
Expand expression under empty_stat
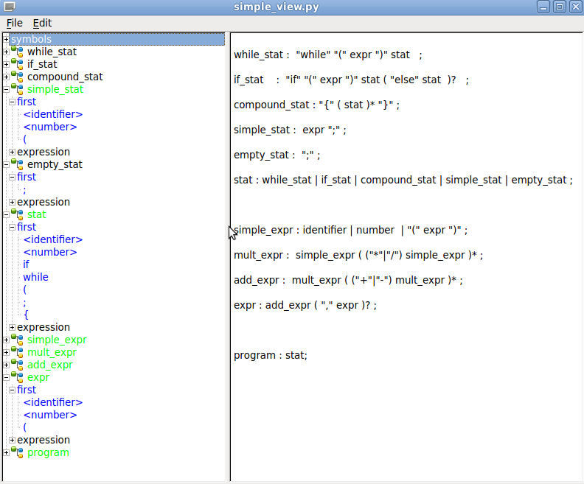12,203
